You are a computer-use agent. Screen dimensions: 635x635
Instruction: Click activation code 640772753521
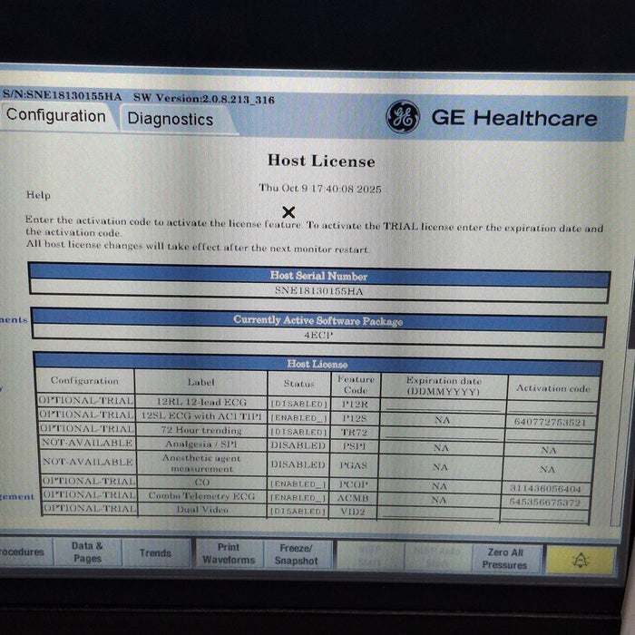pyautogui.click(x=550, y=422)
